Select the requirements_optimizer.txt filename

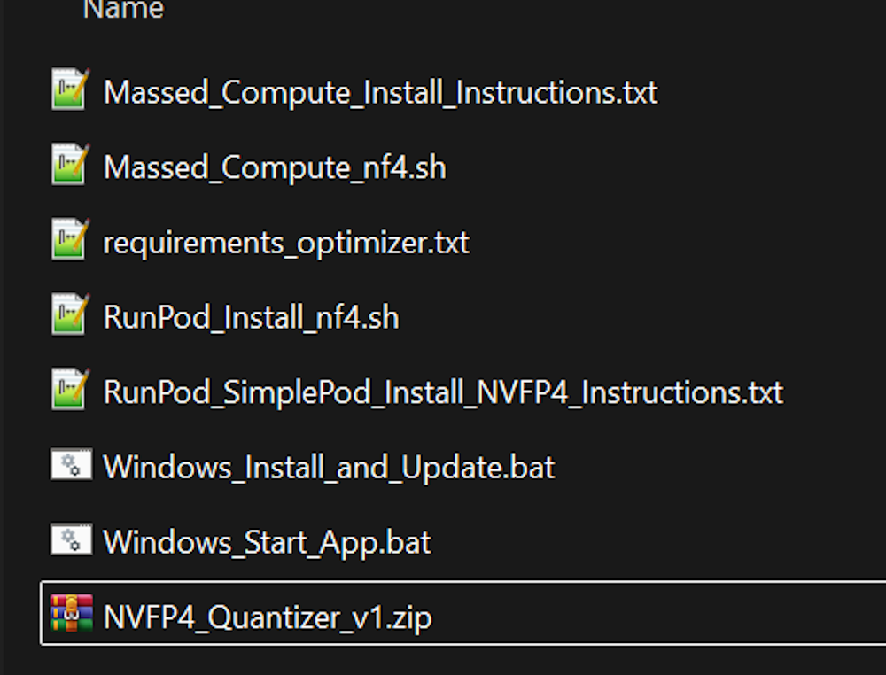(x=286, y=243)
